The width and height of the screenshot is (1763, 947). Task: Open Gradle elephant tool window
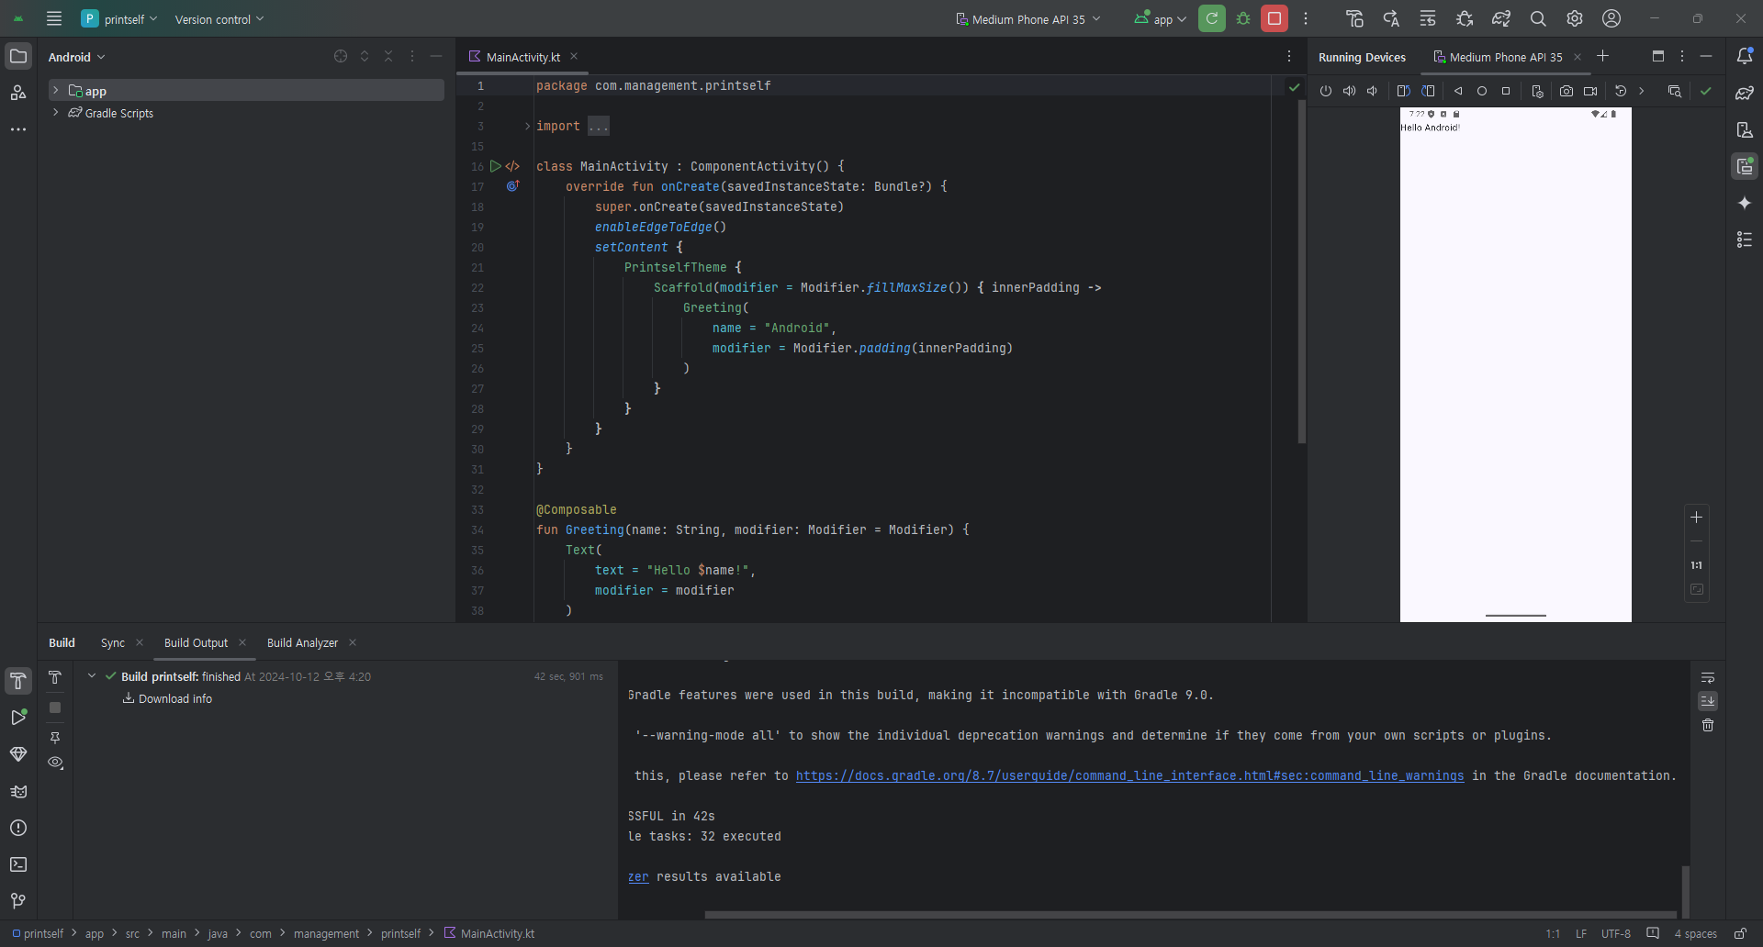[1745, 93]
